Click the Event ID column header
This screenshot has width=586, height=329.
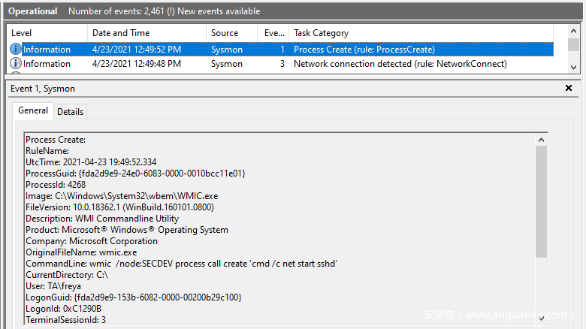(273, 33)
